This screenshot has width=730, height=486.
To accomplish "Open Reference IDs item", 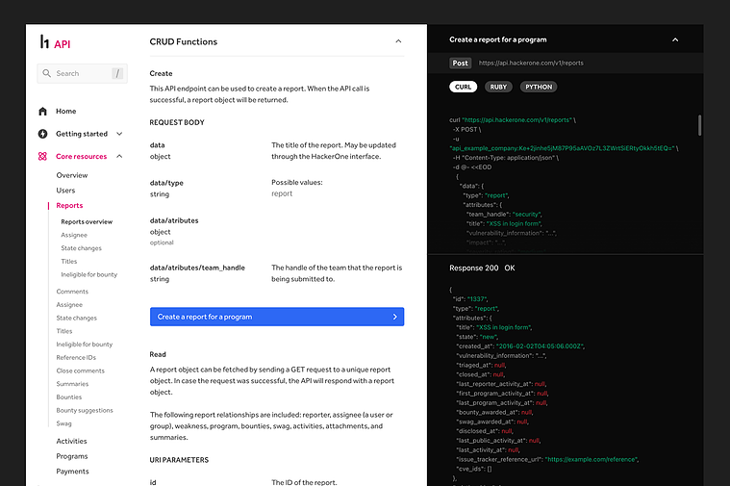I will (x=76, y=357).
